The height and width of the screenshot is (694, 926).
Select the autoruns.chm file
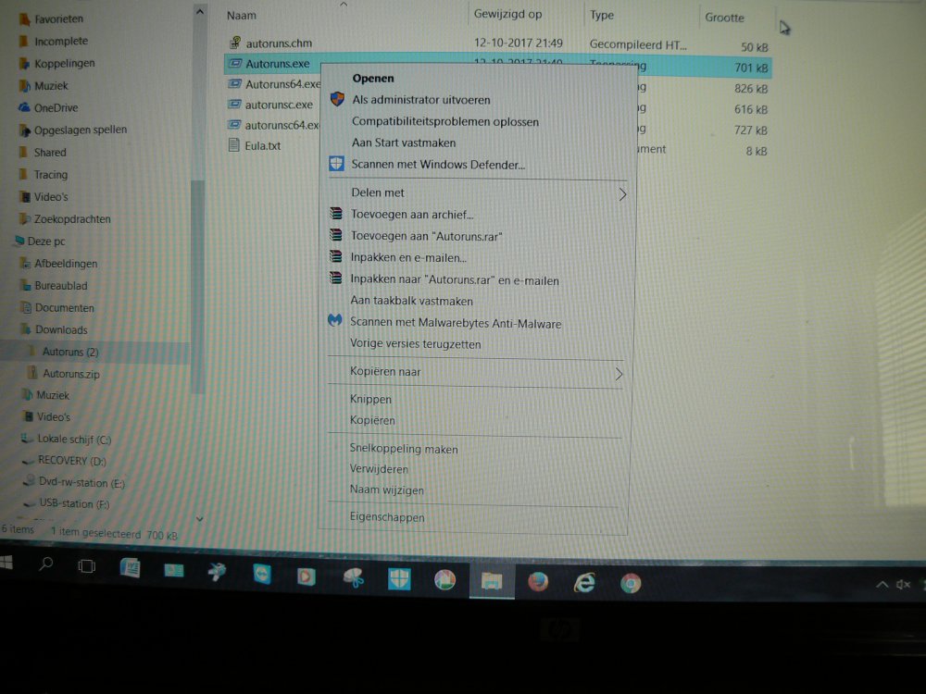[279, 43]
